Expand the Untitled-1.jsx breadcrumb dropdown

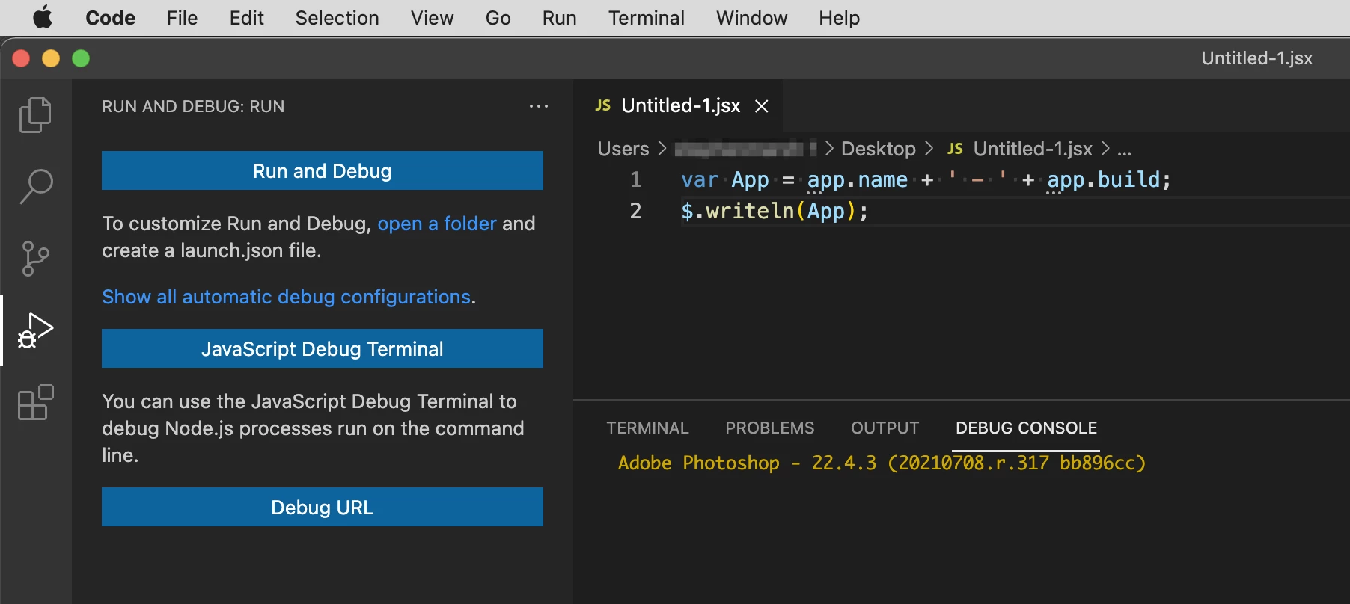pyautogui.click(x=1032, y=149)
